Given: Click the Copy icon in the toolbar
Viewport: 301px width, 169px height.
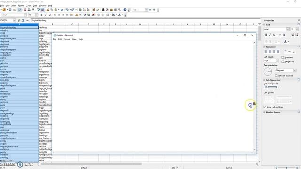Looking at the screenshot, I should pyautogui.click(x=52, y=10).
